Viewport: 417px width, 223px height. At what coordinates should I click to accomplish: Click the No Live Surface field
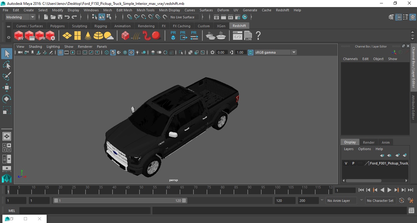184,17
